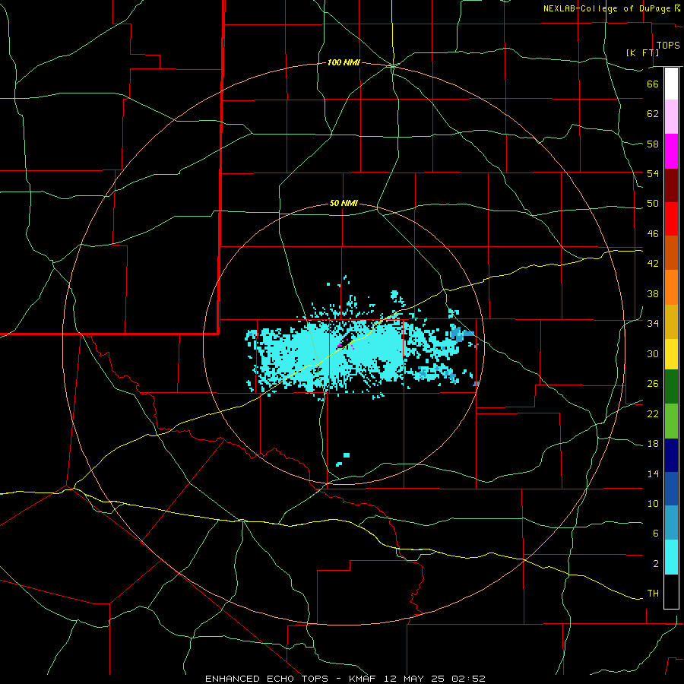Viewport: 684px width, 684px height.
Task: Select the "14" legend value
Action: [653, 473]
